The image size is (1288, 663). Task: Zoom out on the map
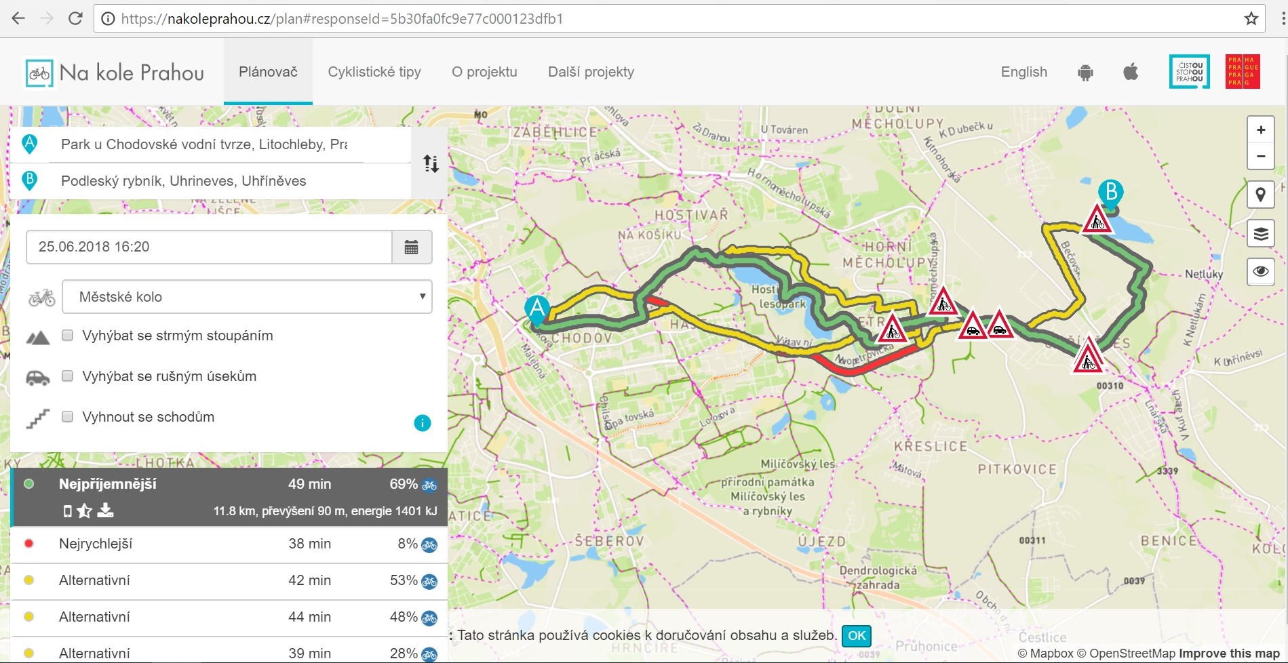coord(1260,157)
